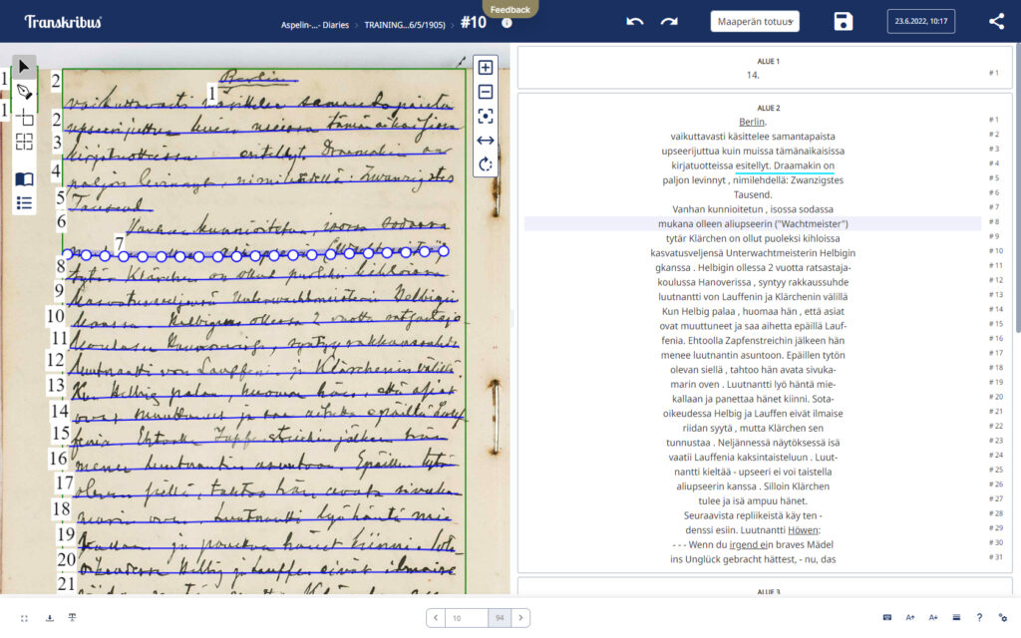This screenshot has height=638, width=1021.
Task: Select line 'Vanhan kunnioitetun , isossa sodassa'
Action: pos(752,209)
